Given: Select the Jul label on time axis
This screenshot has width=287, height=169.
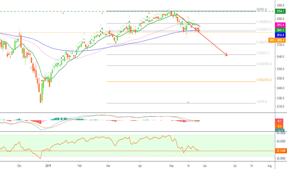Looking at the screenshot, I should coord(235,166).
